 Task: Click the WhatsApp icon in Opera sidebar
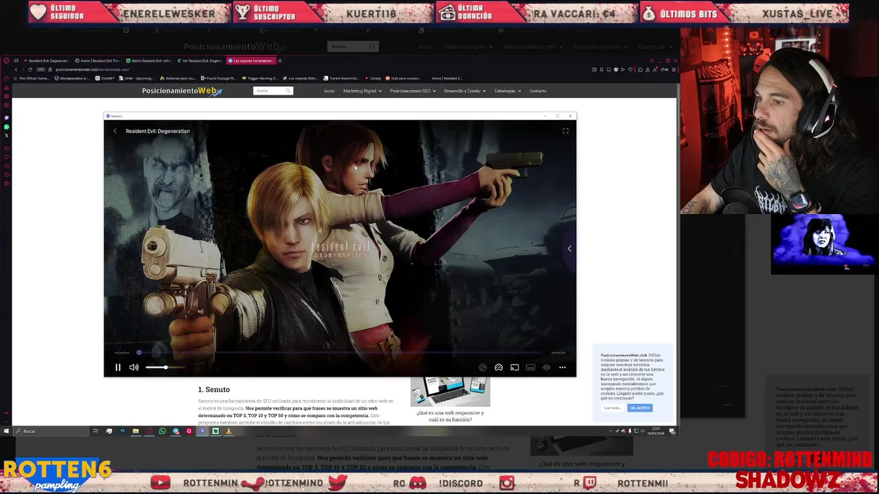(7, 127)
